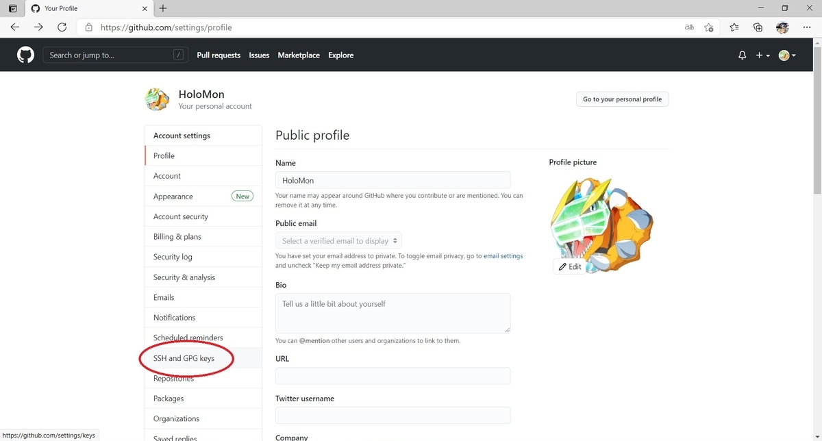
Task: Open the notifications bell icon
Action: (742, 55)
